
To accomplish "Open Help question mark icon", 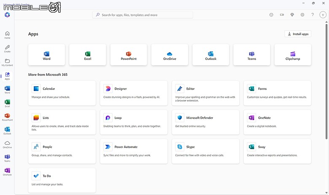I will 313,15.
